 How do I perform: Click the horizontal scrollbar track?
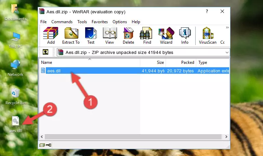[x=133, y=137]
